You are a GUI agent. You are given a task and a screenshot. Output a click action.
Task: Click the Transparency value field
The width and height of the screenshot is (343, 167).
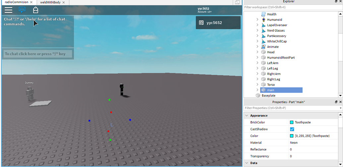[x=314, y=156]
